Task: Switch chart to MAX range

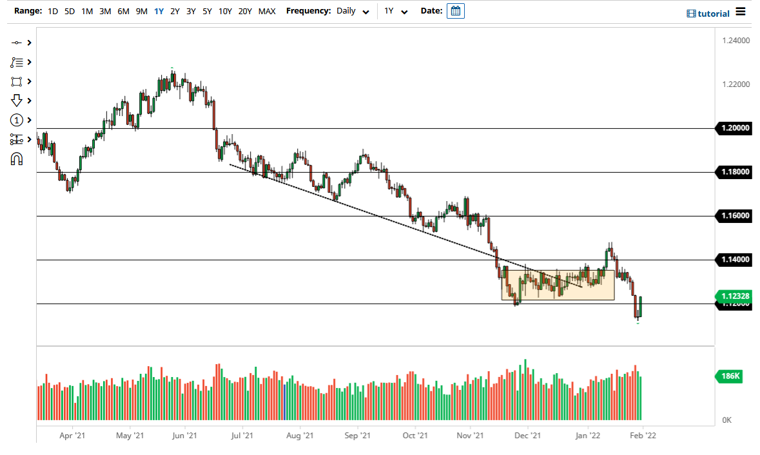Action: [267, 11]
